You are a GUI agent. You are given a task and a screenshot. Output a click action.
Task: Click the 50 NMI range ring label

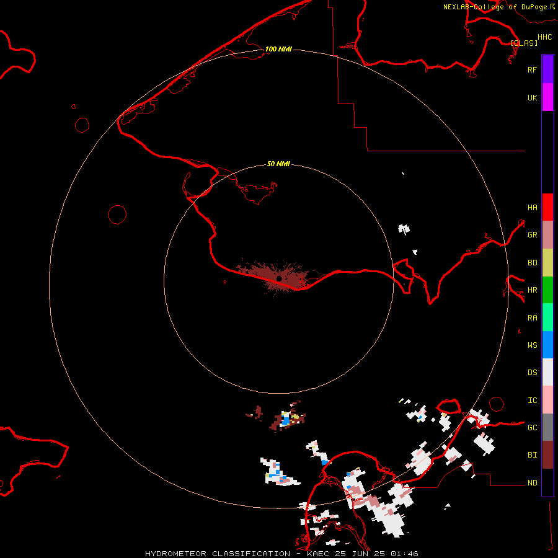pos(278,164)
